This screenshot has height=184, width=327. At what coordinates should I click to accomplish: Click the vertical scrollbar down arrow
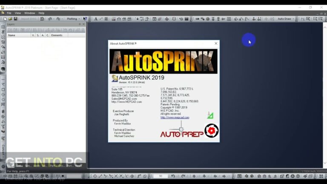point(325,163)
